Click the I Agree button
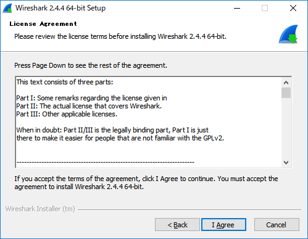Screen dimensions: 308x239 (x=223, y=225)
